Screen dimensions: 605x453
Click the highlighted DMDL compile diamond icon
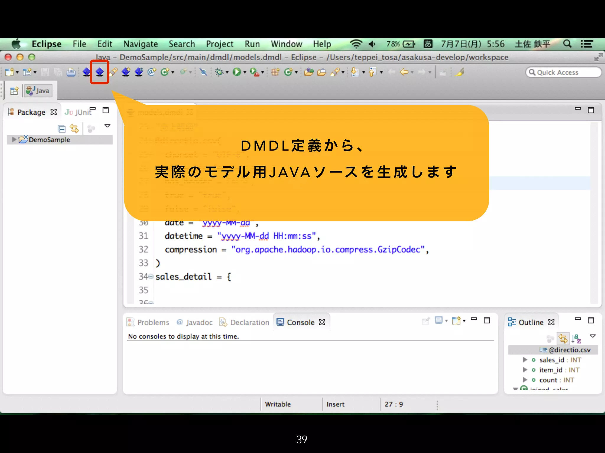pyautogui.click(x=100, y=72)
